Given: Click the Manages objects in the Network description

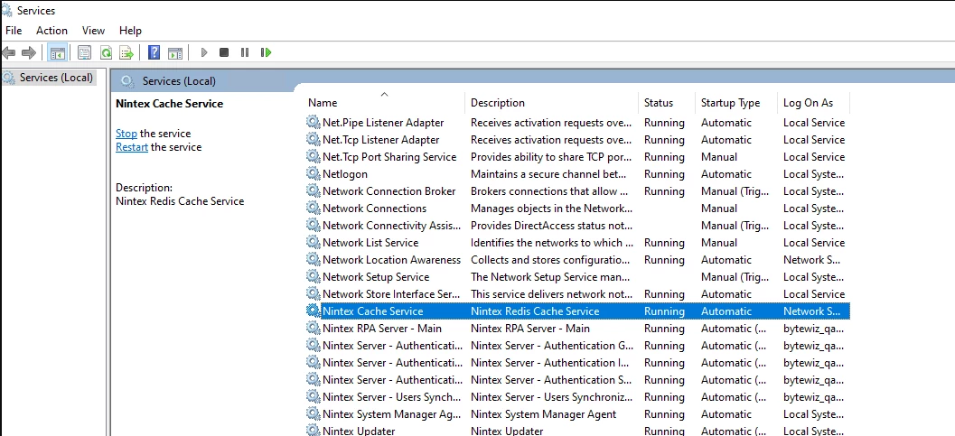Looking at the screenshot, I should click(551, 208).
